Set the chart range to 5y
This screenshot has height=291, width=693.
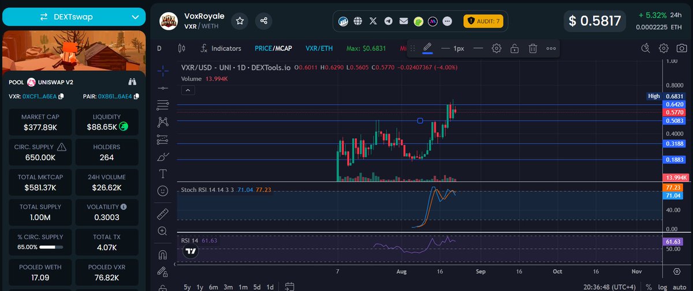click(x=187, y=286)
